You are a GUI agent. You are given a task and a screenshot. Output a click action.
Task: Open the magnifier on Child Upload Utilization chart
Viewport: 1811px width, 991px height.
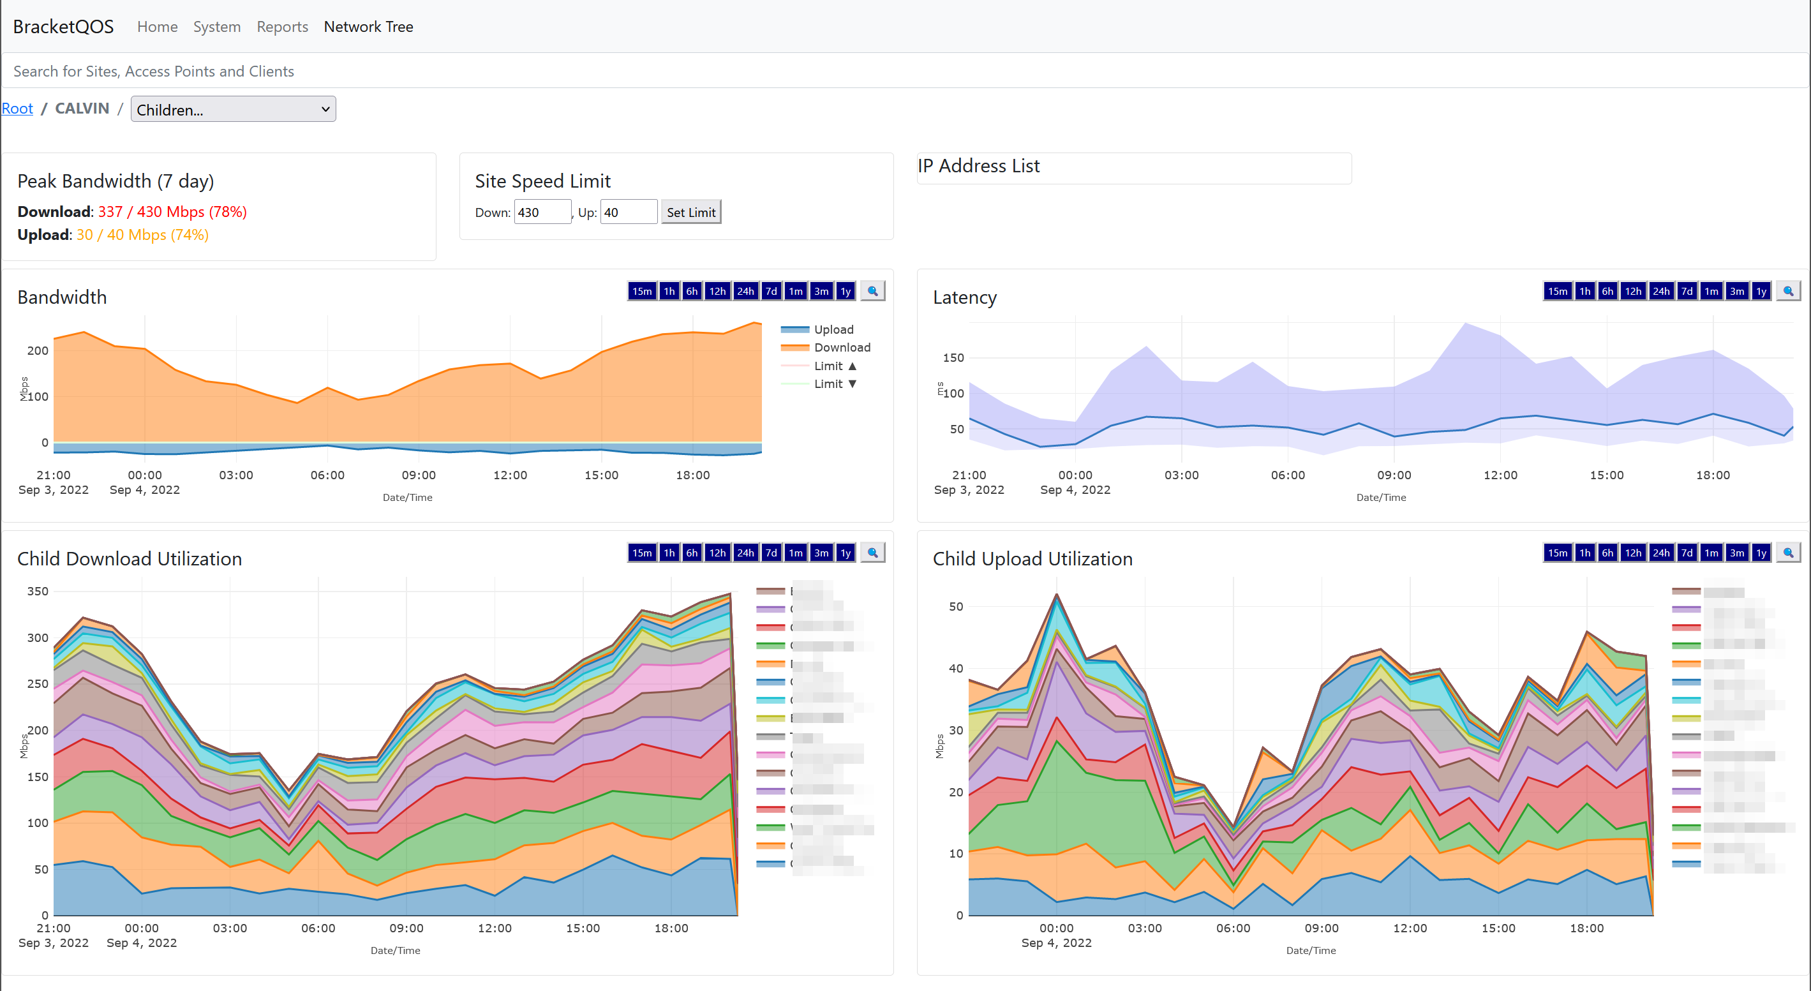(1788, 553)
